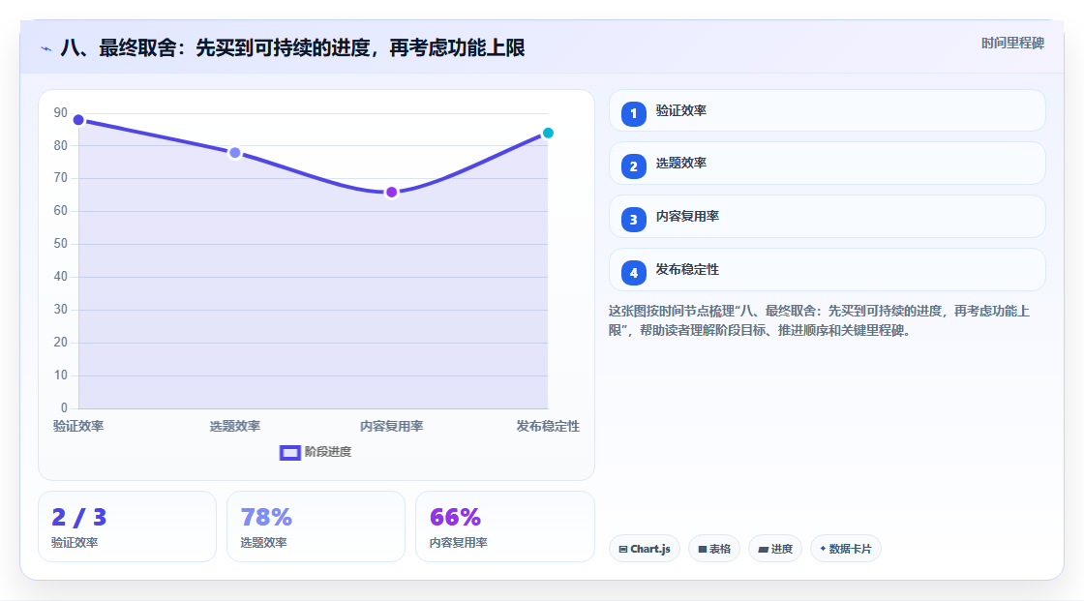Viewport: 1084px width, 601px height.
Task: Open the 发布稳定性 milestone row
Action: click(827, 270)
